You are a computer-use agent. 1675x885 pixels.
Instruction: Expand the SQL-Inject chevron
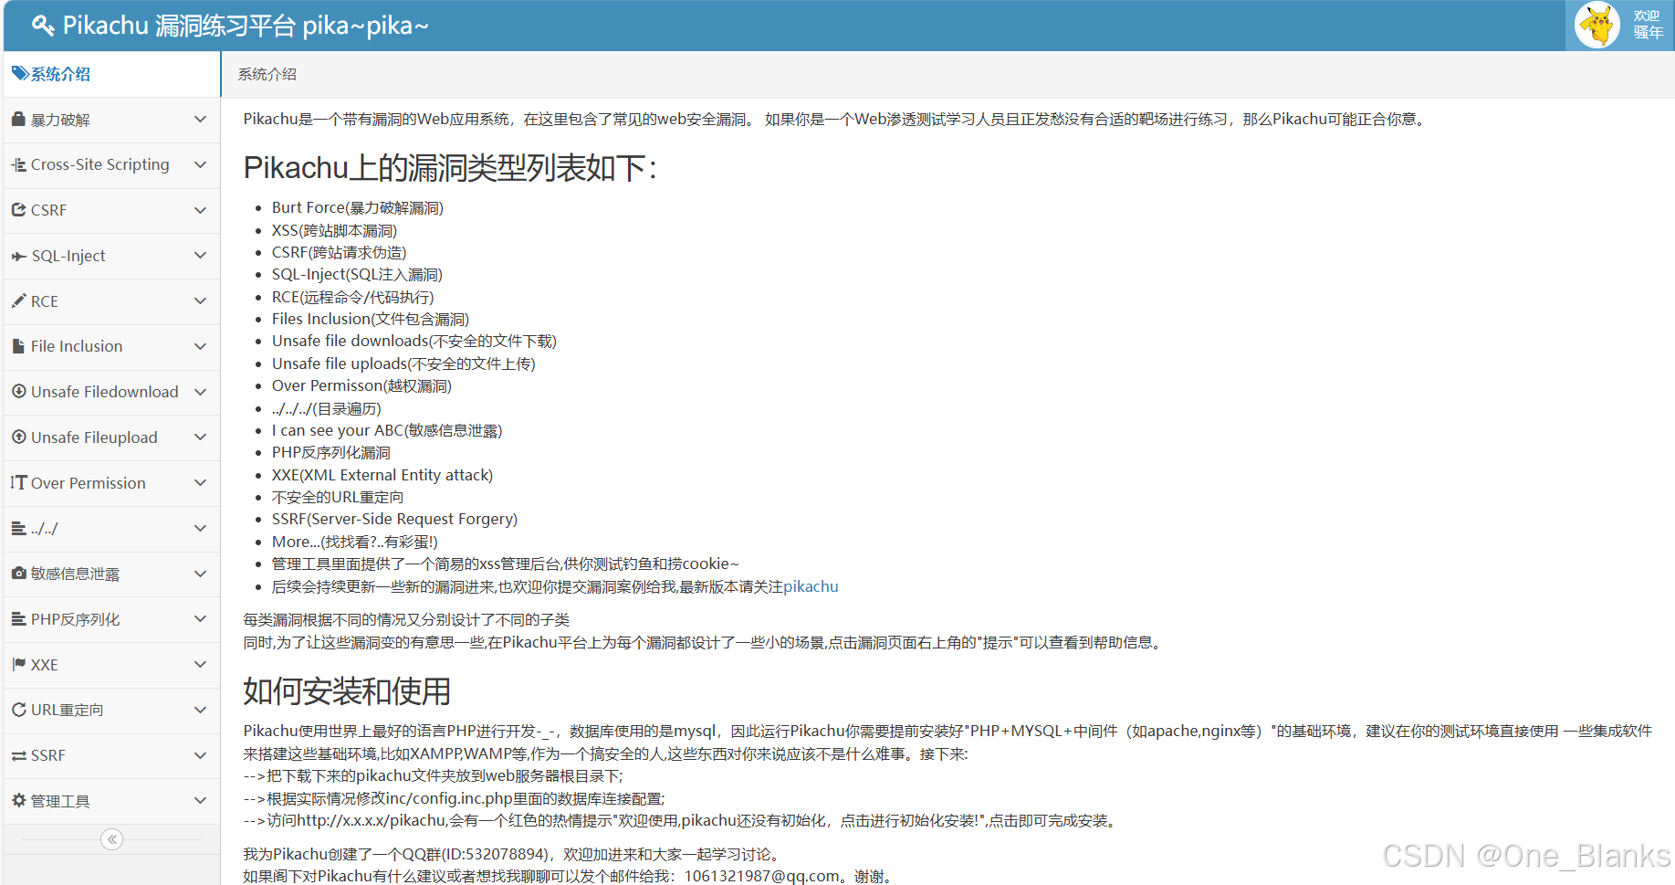click(201, 256)
